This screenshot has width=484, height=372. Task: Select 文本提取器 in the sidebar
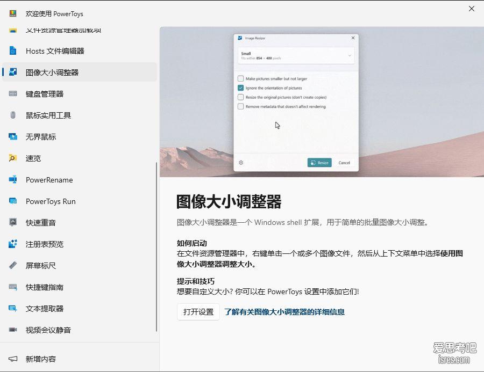(x=80, y=309)
